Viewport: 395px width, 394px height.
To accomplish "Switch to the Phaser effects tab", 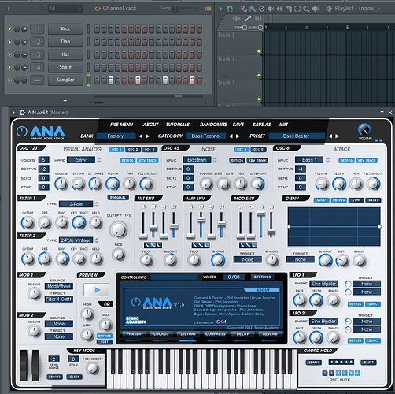I will click(x=134, y=334).
